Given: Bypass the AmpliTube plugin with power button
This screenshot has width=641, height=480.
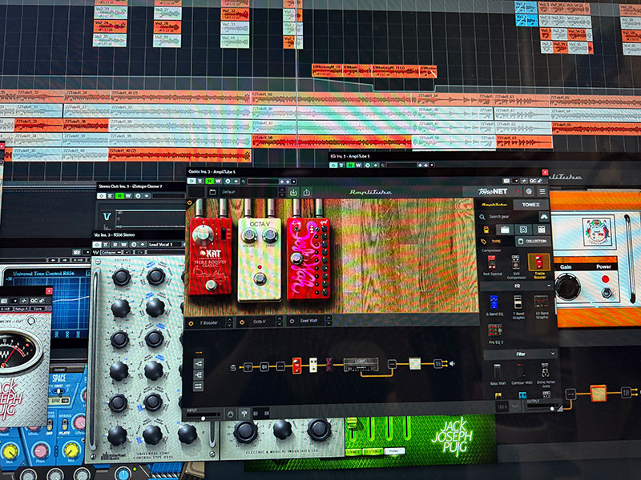Looking at the screenshot, I should click(x=191, y=182).
